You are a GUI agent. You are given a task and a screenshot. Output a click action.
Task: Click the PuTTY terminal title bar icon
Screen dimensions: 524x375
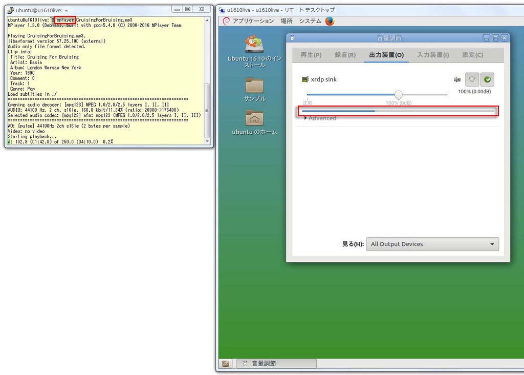coord(11,10)
